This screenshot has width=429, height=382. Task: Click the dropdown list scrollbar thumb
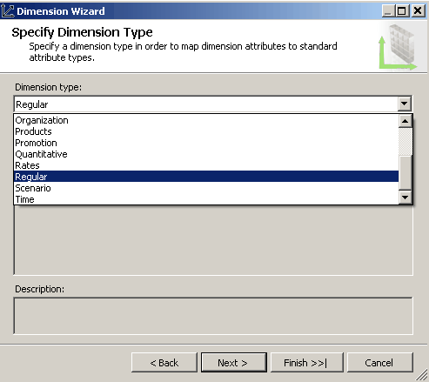pos(406,173)
